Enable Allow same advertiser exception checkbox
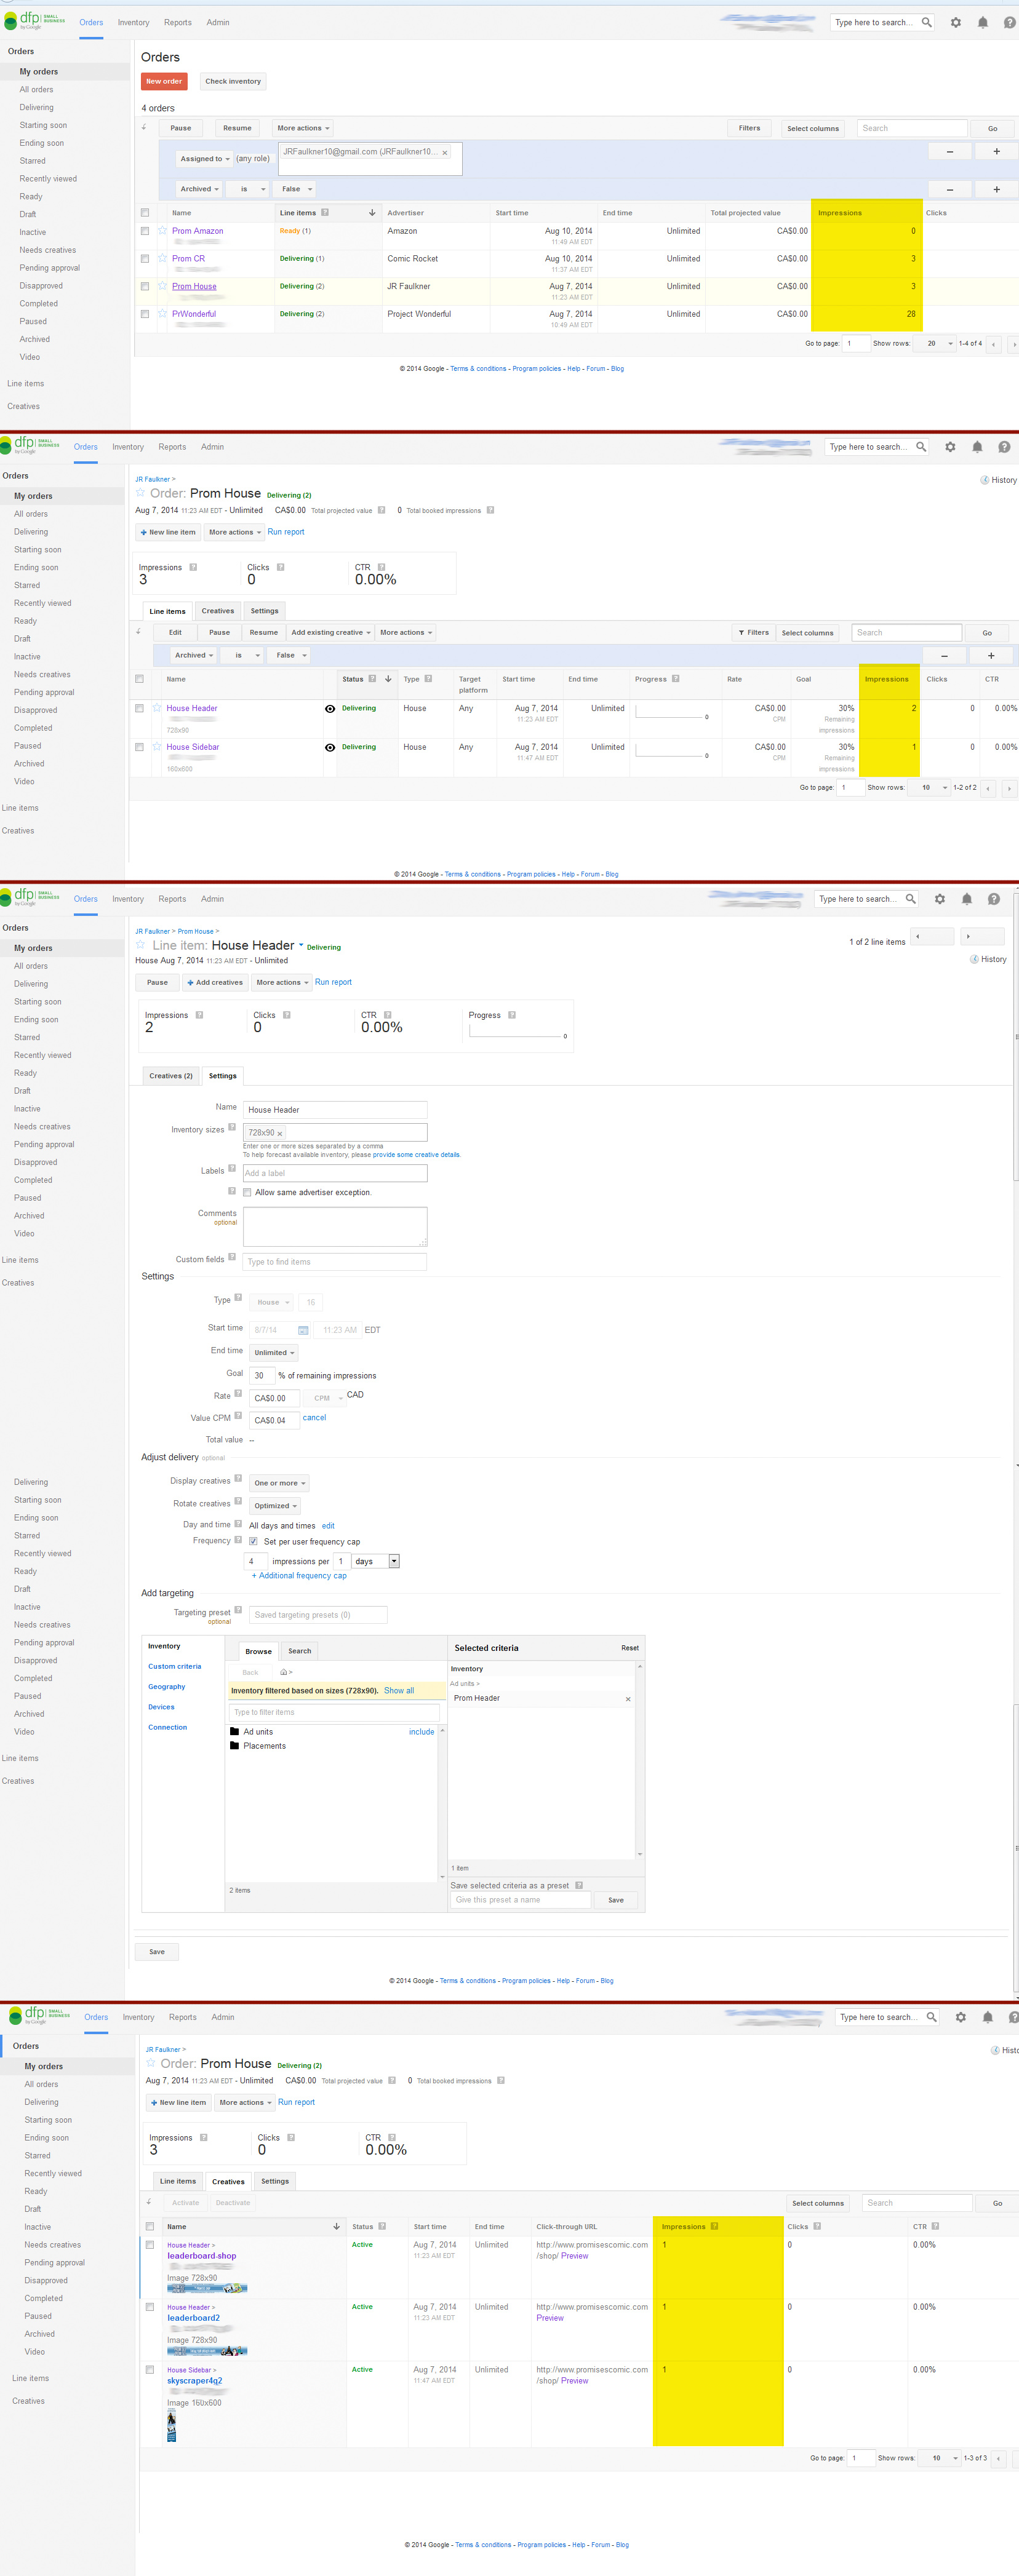Viewport: 1019px width, 2576px height. [248, 1192]
